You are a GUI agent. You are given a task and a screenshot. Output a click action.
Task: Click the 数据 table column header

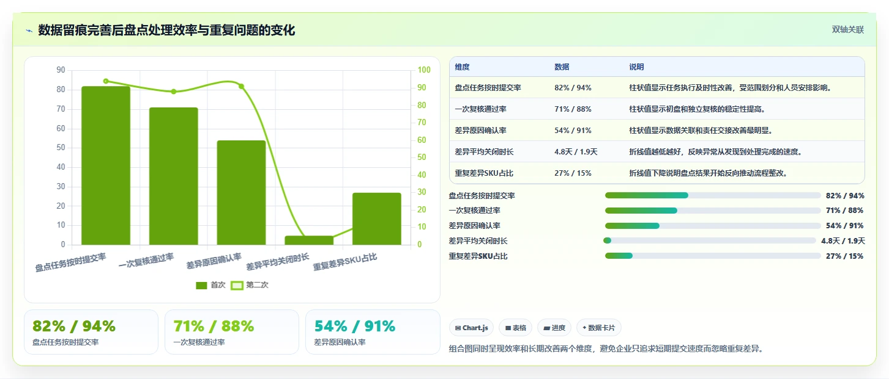(562, 67)
